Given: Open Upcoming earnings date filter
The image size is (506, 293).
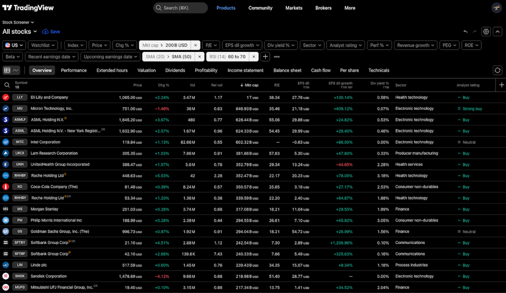Looking at the screenshot, I should point(110,56).
